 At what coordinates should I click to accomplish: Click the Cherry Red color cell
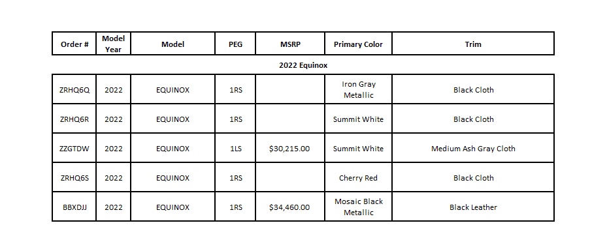tap(358, 177)
